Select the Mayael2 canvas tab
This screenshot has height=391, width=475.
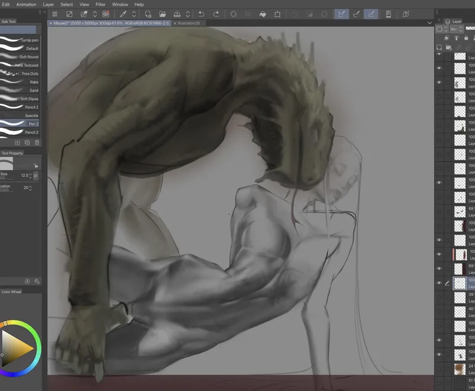tap(109, 23)
